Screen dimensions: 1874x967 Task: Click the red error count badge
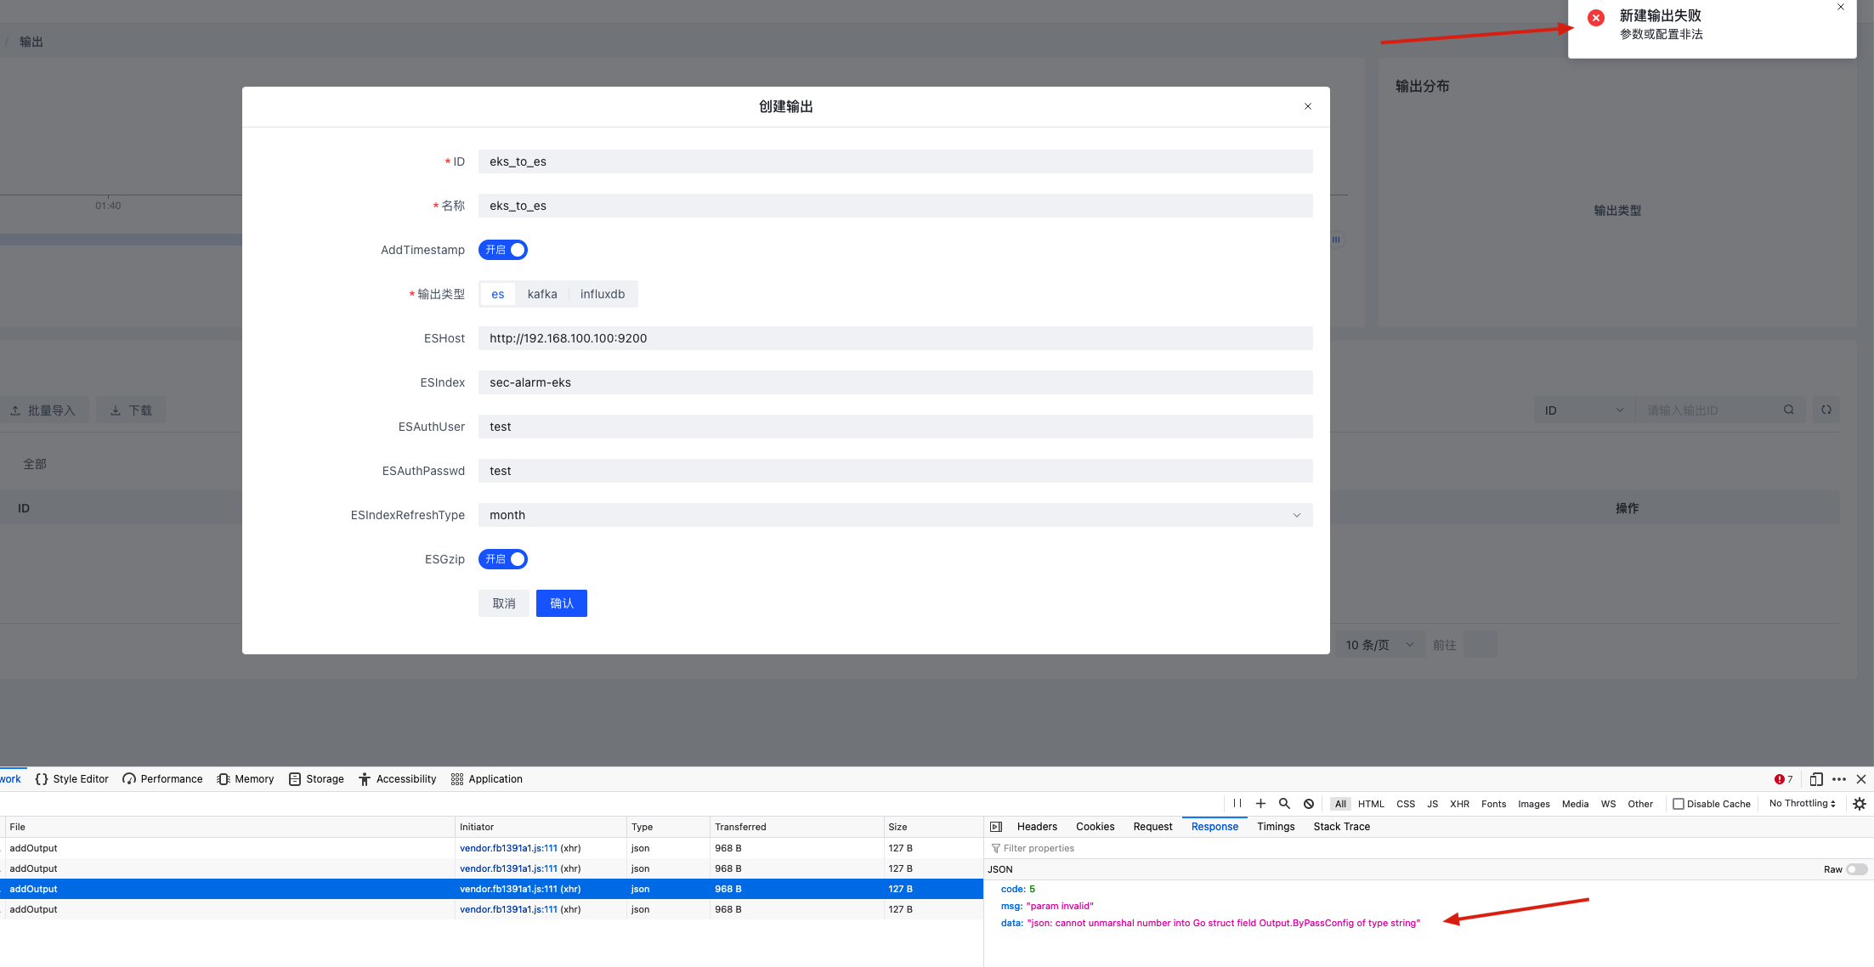pyautogui.click(x=1783, y=779)
